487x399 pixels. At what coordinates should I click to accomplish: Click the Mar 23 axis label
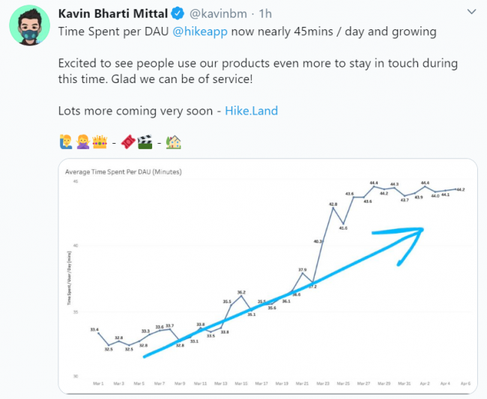pyautogui.click(x=323, y=383)
